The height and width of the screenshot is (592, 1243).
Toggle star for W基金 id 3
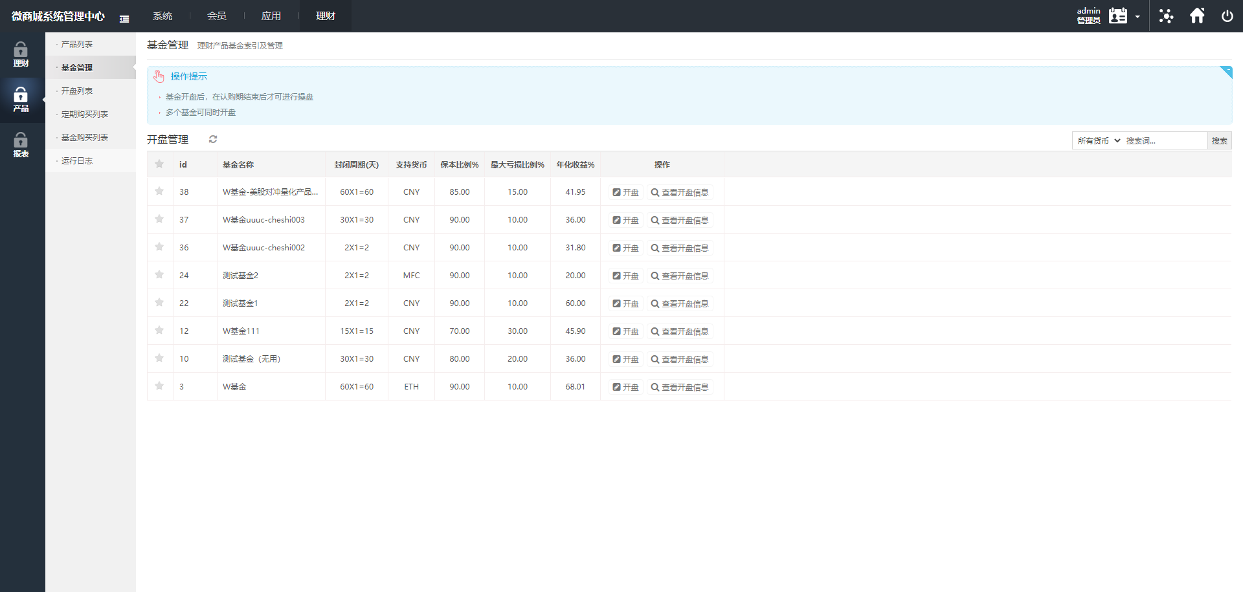click(x=159, y=386)
